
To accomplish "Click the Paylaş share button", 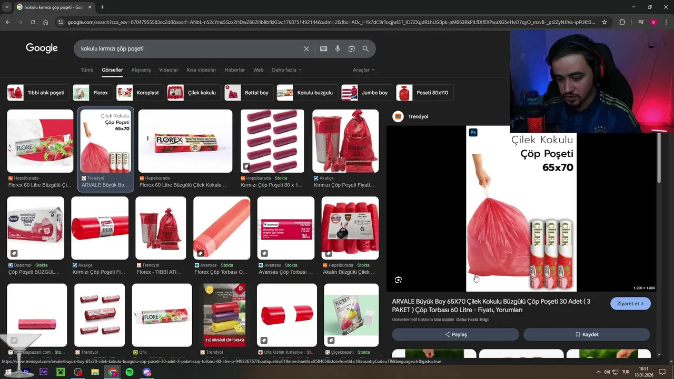I will tap(455, 334).
